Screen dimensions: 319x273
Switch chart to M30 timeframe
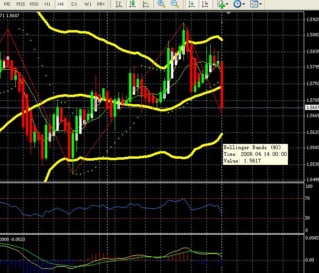click(x=34, y=4)
